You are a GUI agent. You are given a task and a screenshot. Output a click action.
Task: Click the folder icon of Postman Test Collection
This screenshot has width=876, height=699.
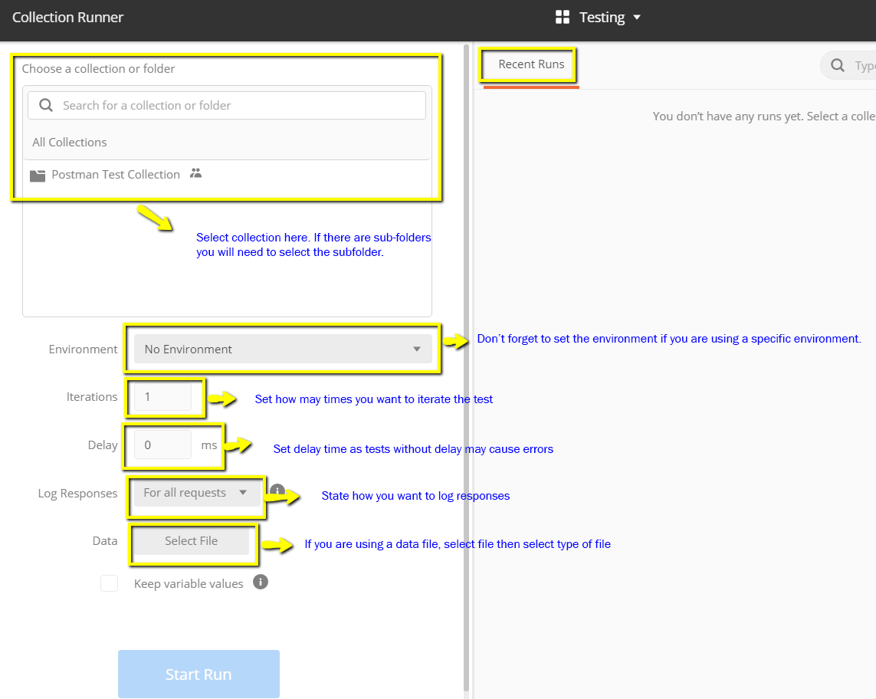(38, 176)
